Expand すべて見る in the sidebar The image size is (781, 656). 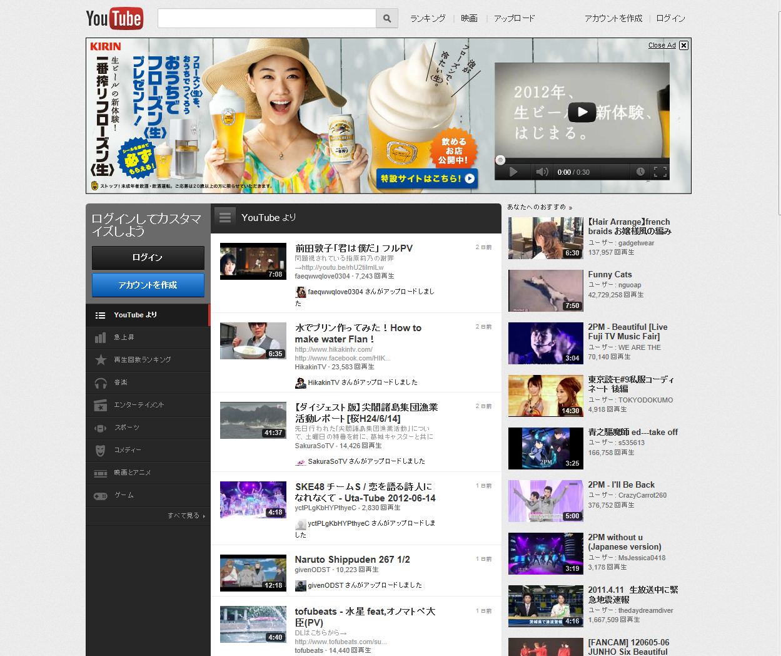pos(186,516)
